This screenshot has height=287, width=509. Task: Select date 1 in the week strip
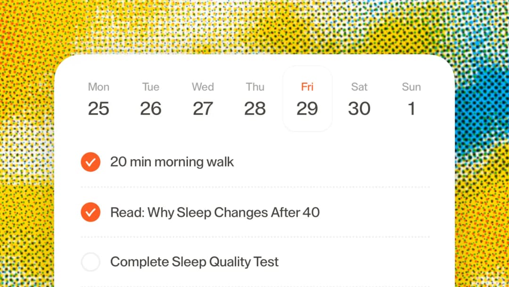click(x=411, y=109)
